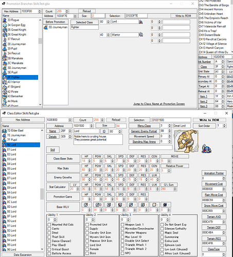Click the Relative Power stepper
This screenshot has height=257, width=233.
tap(169, 171)
